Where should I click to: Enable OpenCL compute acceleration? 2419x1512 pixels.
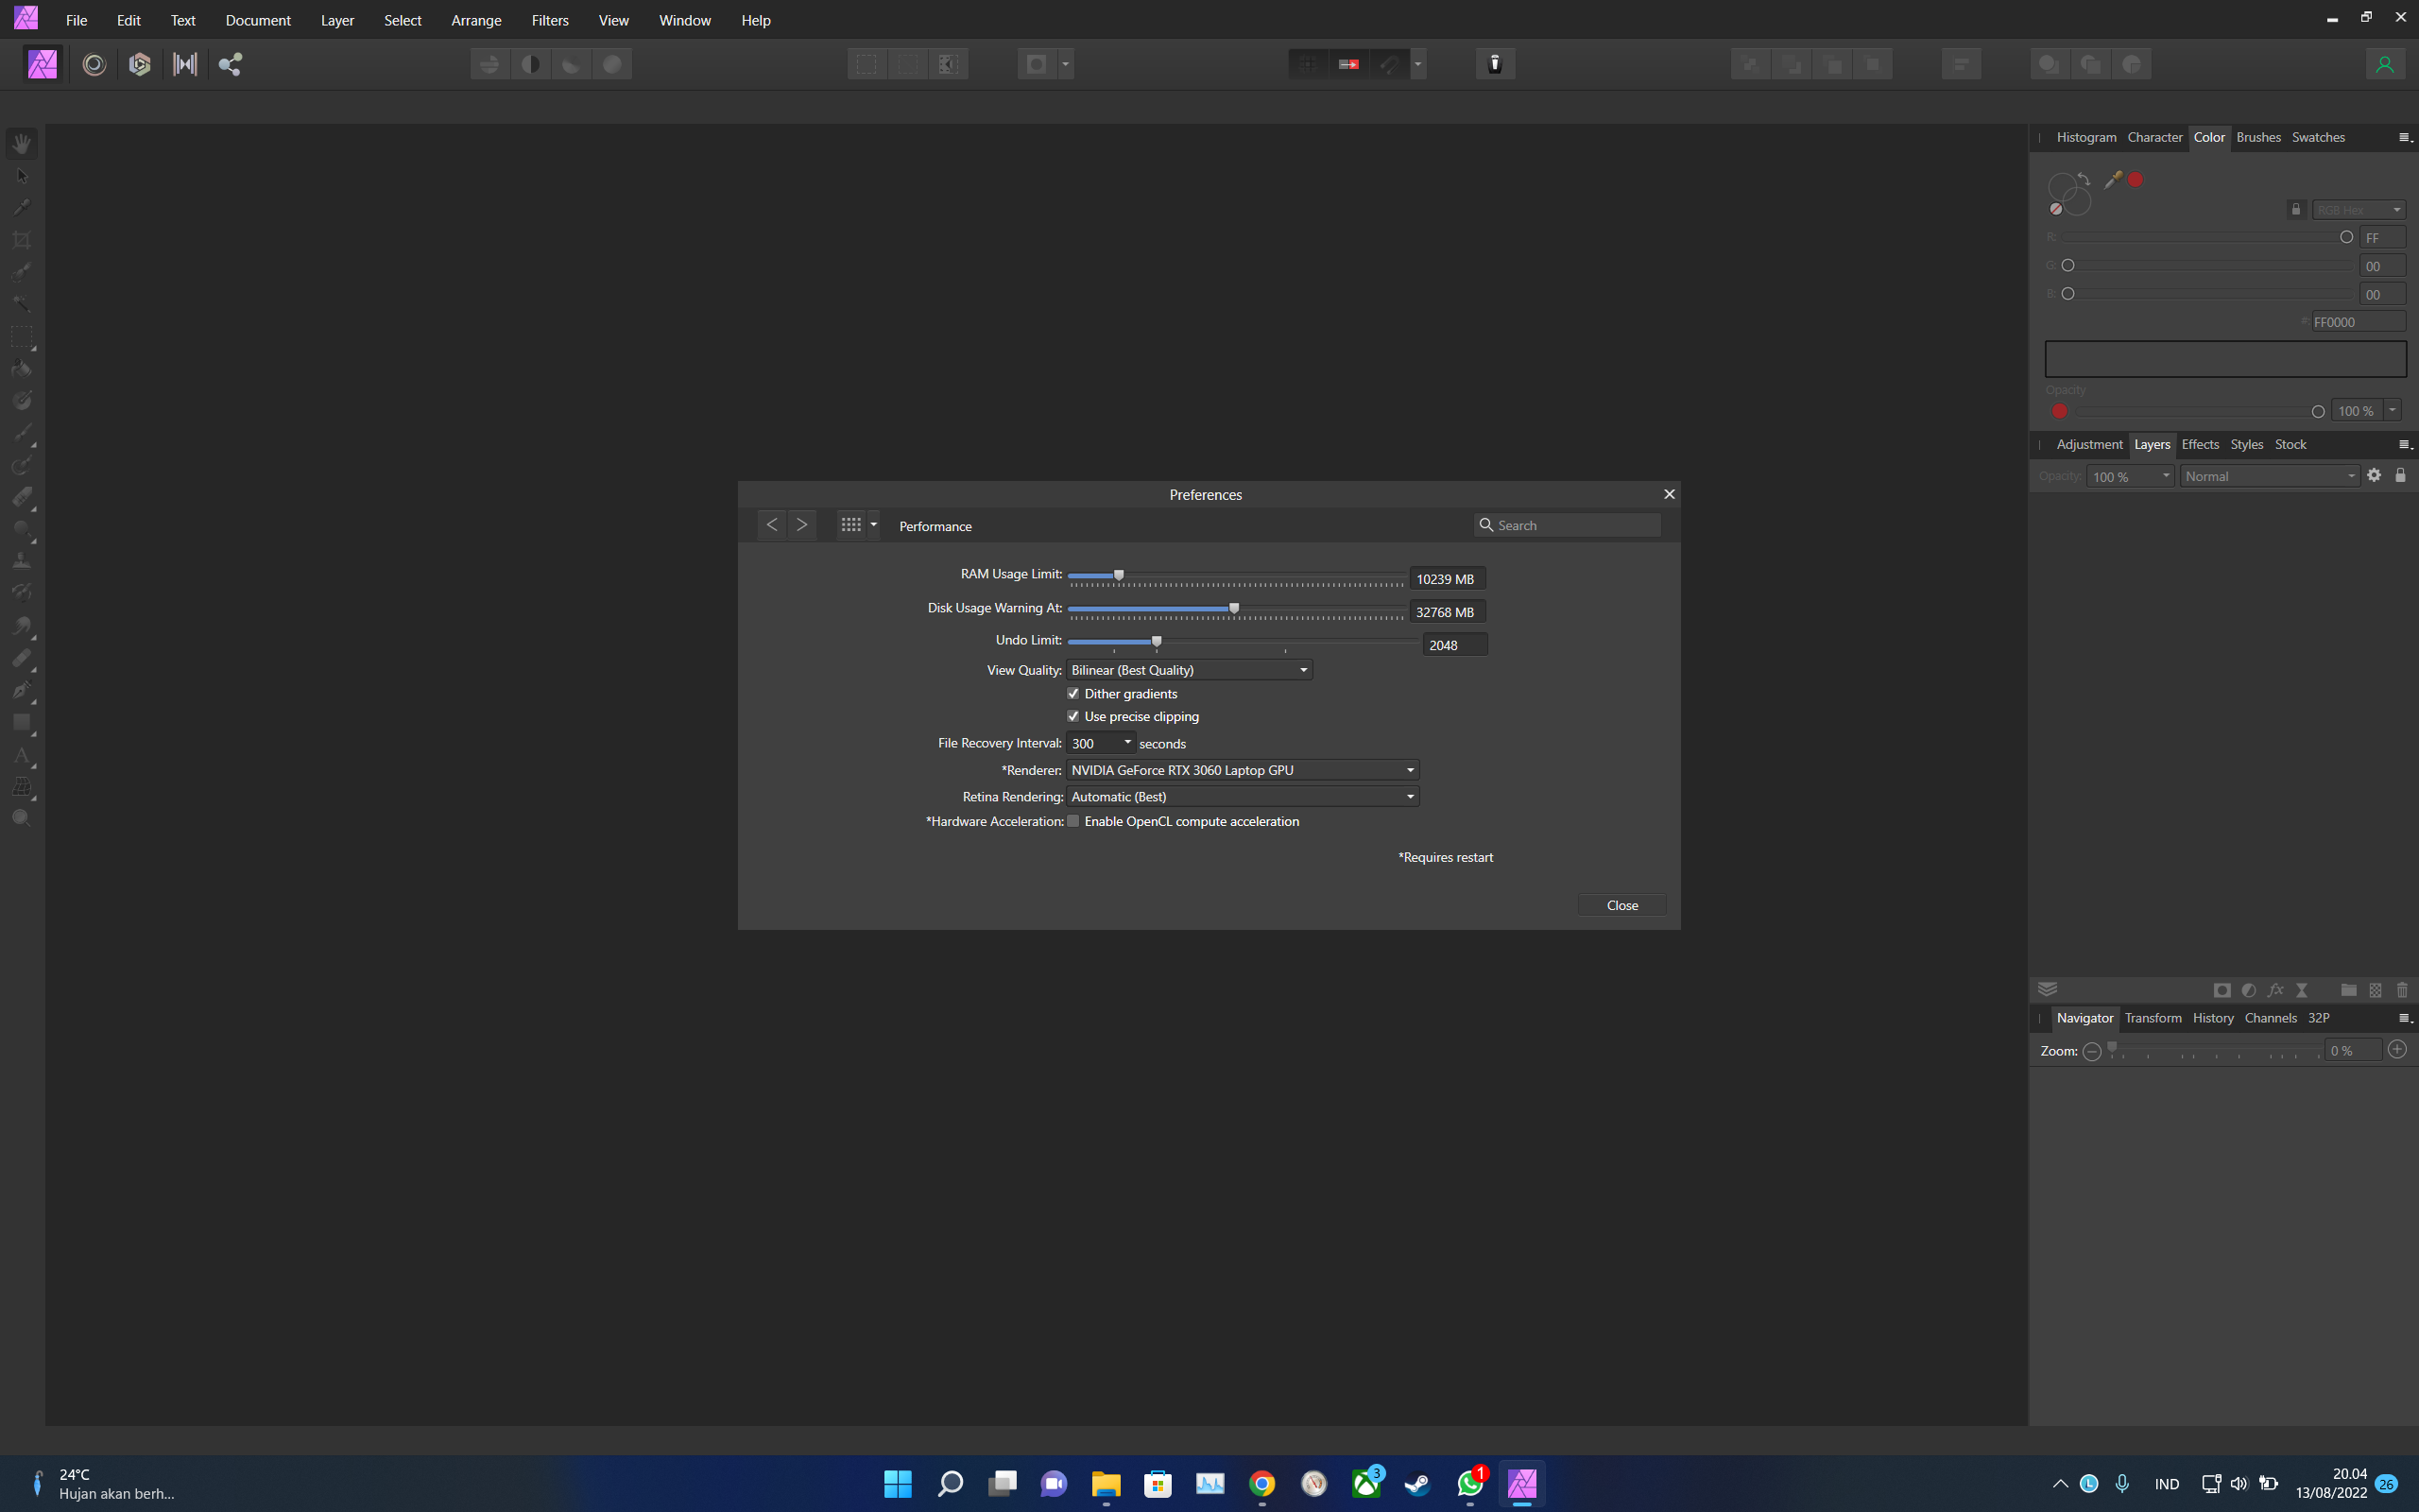click(x=1073, y=821)
